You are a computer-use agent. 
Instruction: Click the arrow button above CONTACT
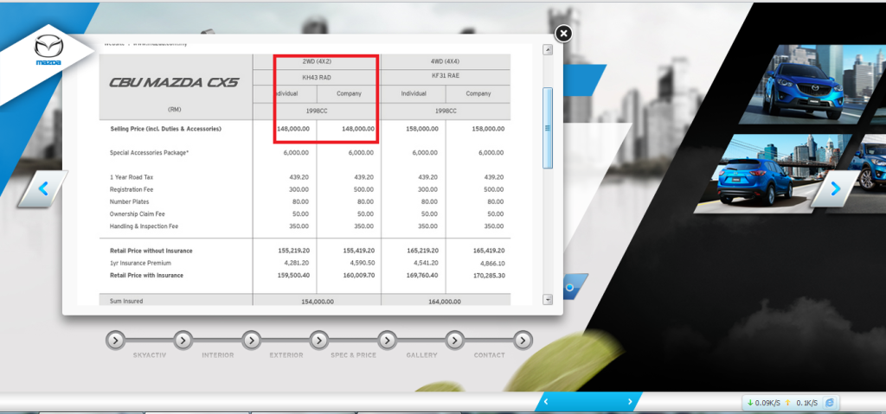(x=455, y=340)
